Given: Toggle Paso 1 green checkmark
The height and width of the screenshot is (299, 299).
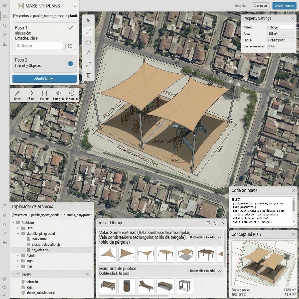Looking at the screenshot, I should [70, 28].
